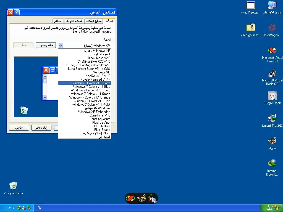Select Royale Remixed v1.47 theme
Screen dimensions: 283x212
coord(85,79)
